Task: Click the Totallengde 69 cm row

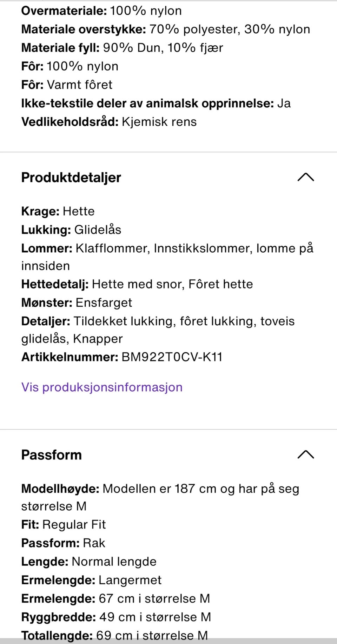Action: click(114, 635)
